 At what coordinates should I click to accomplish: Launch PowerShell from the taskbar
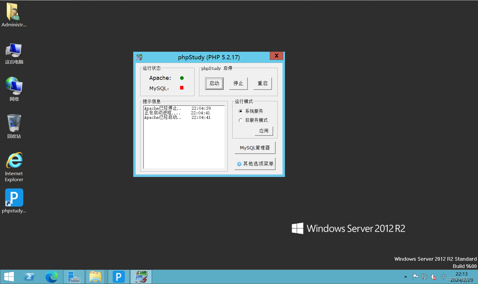coord(29,277)
